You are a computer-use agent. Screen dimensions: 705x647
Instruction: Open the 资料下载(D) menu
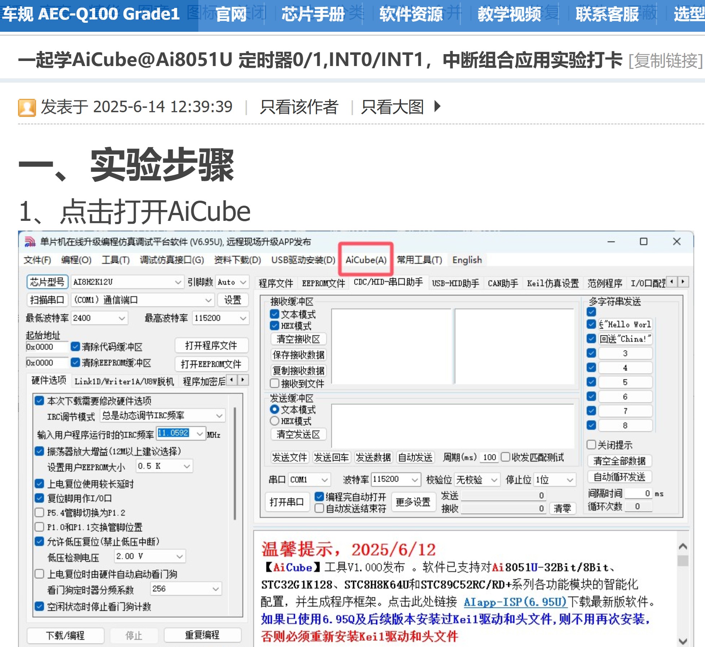[x=237, y=260]
